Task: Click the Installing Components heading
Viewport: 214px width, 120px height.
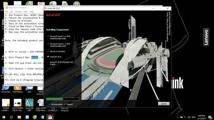Action: [58, 30]
